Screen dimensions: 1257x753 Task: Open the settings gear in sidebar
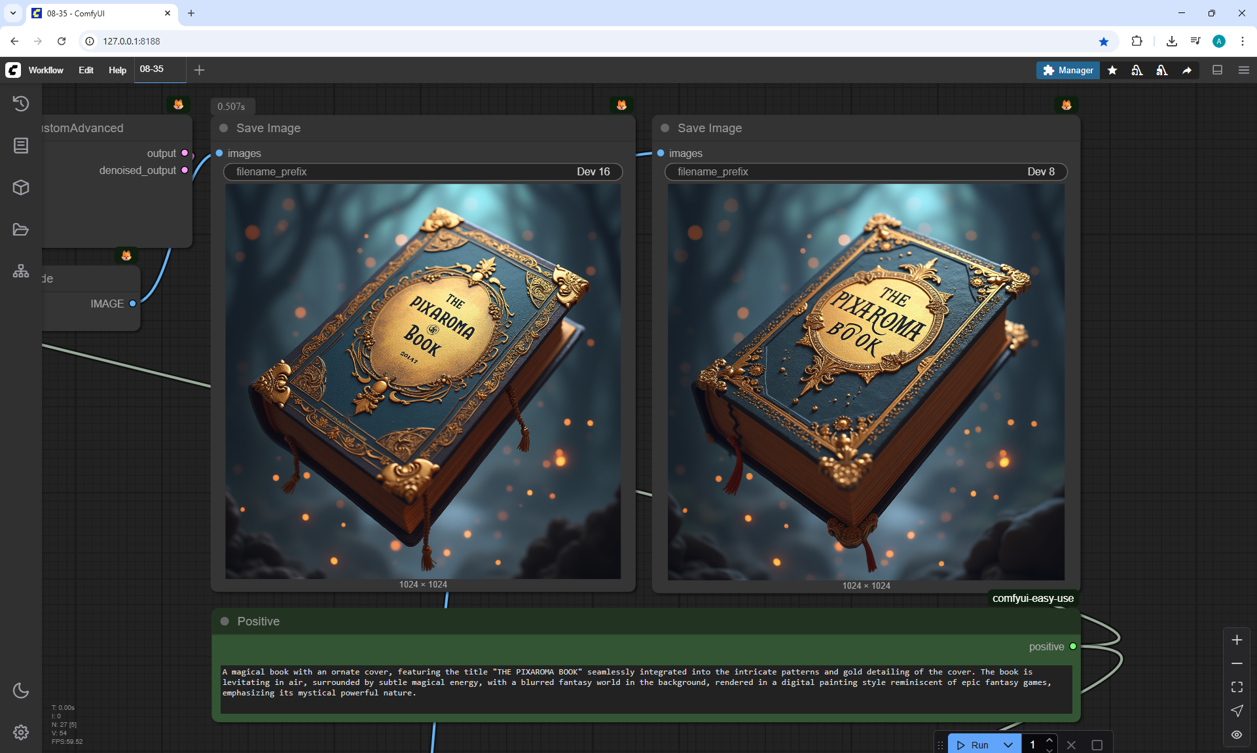click(x=21, y=732)
